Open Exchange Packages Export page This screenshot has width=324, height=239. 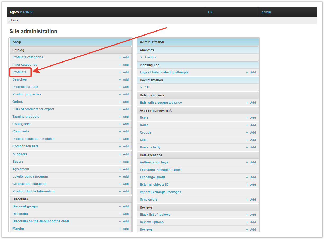160,170
